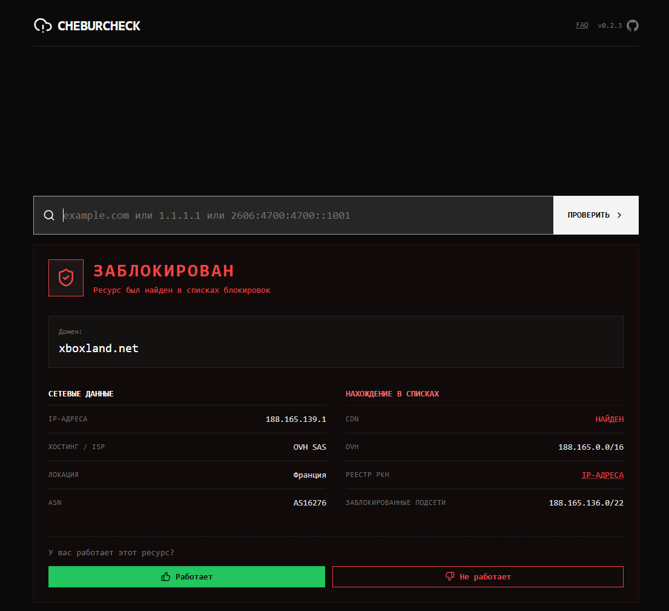Screen dimensions: 669x611
Task: Click the IP value 188.165.139.1
Action: coord(295,419)
